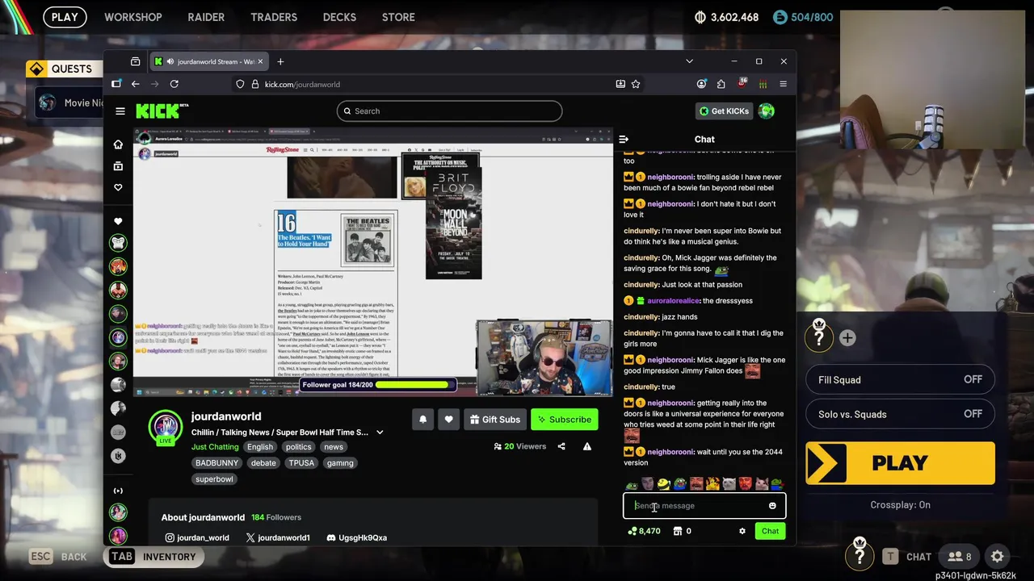Screen dimensions: 1034x581
Task: Open jourdanworld1 X profile link
Action: (x=278, y=537)
